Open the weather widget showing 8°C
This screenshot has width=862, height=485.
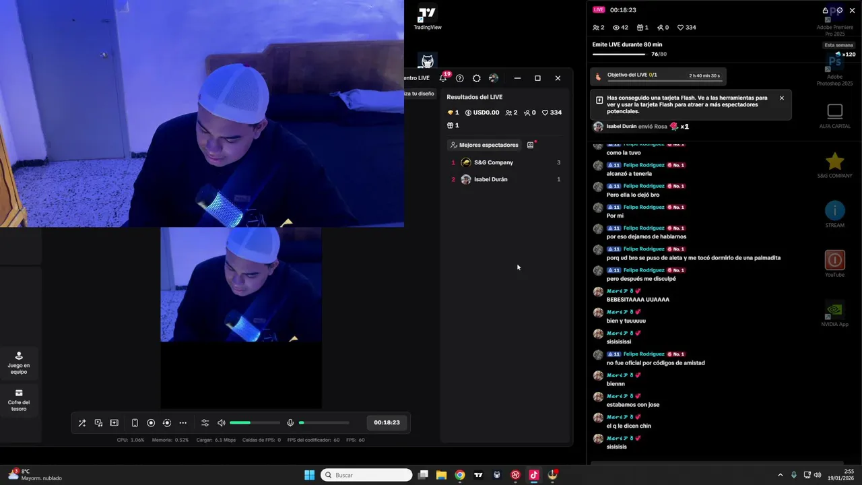(x=35, y=474)
